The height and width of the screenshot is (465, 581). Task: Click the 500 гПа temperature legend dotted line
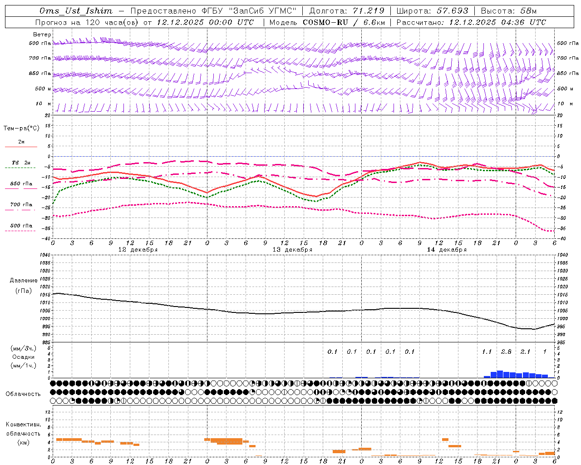[x=20, y=231]
